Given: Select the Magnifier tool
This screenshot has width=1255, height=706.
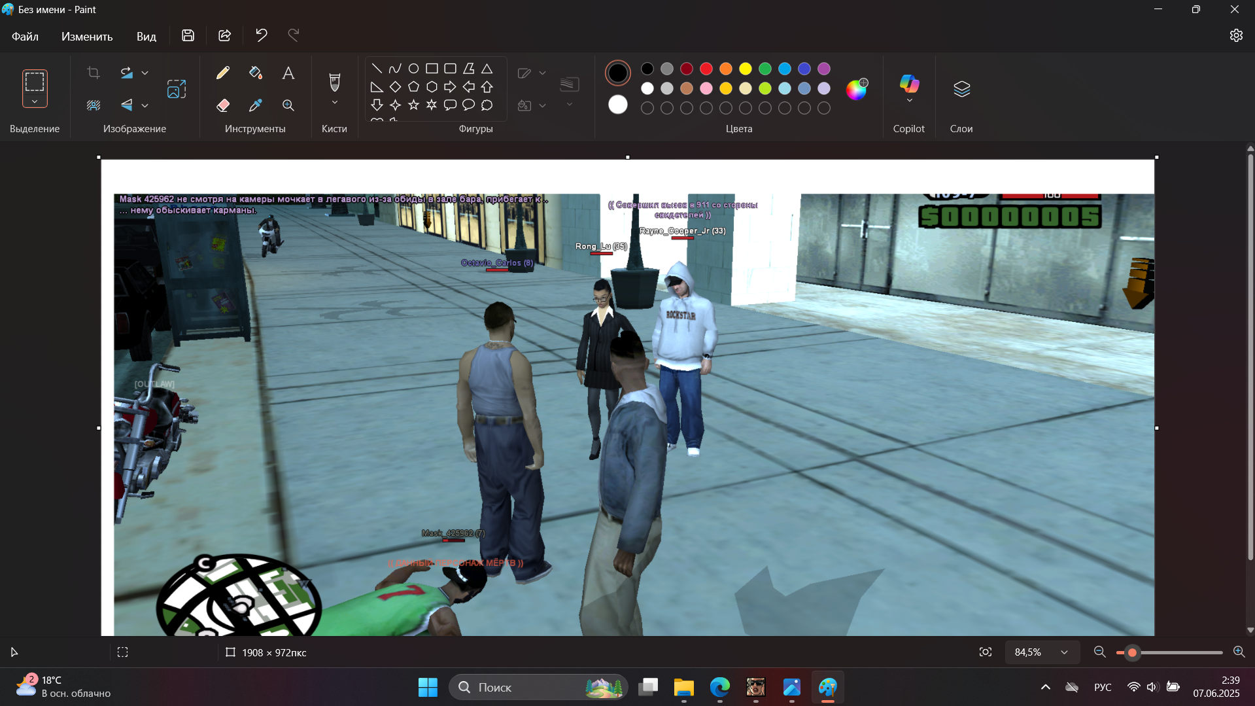Looking at the screenshot, I should tap(288, 105).
